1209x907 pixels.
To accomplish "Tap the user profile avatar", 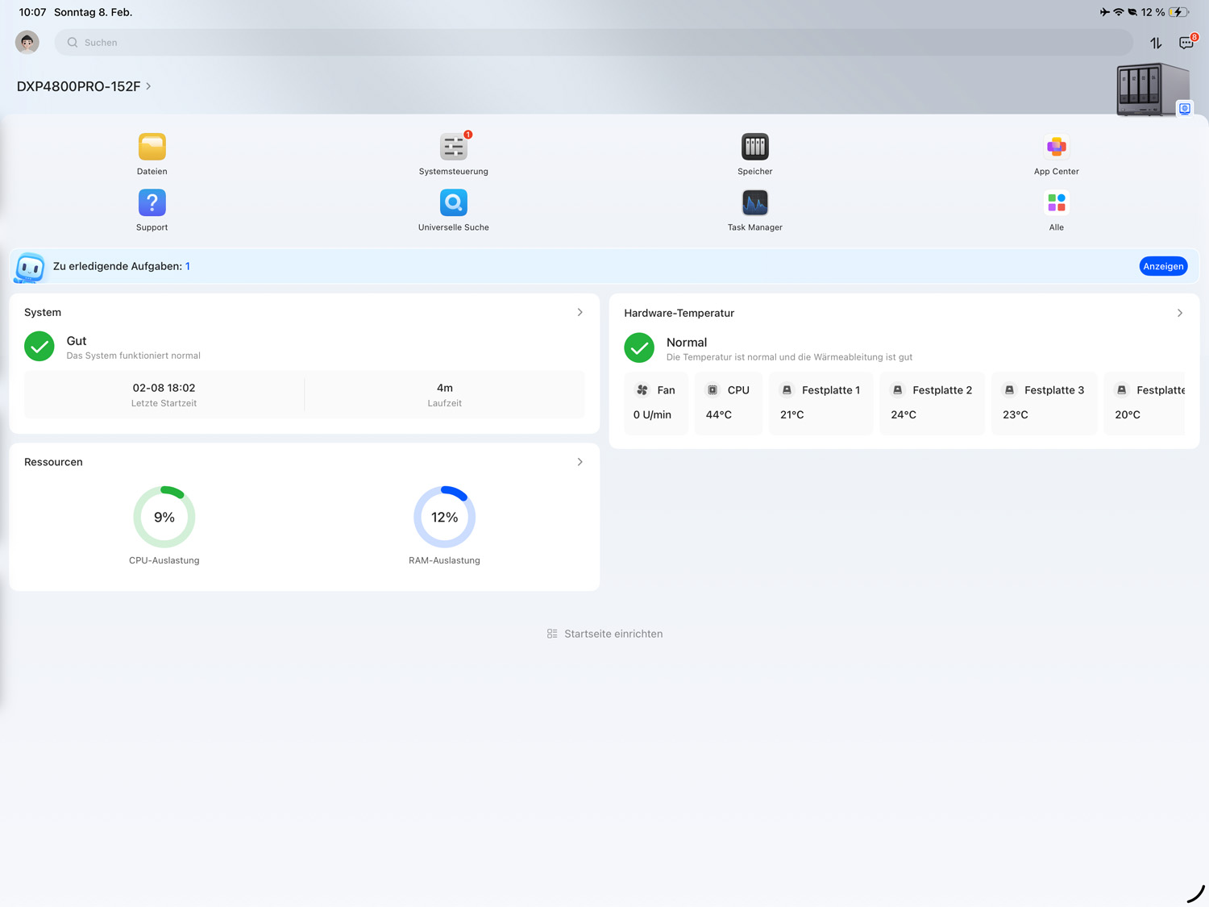I will tap(27, 42).
